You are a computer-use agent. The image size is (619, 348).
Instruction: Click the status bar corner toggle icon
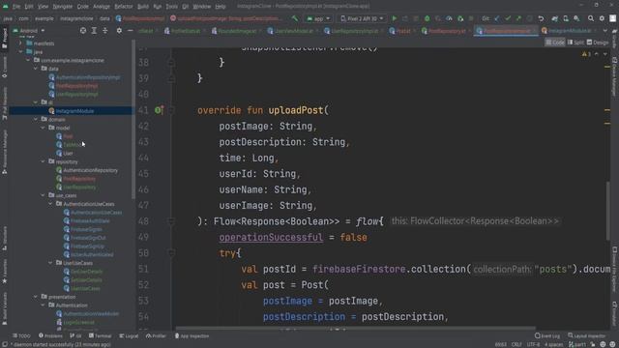click(x=4, y=344)
